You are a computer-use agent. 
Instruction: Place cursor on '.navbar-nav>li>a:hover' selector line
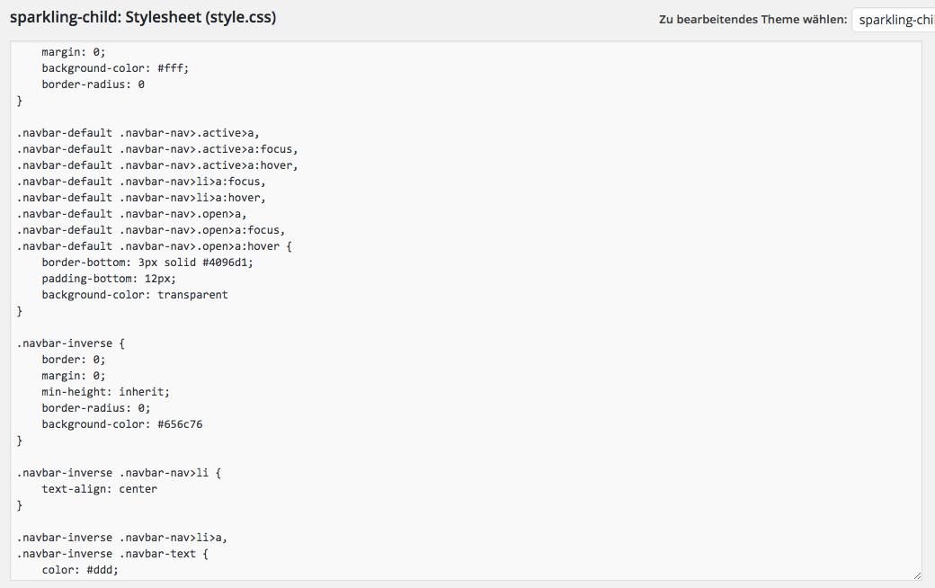pos(141,198)
